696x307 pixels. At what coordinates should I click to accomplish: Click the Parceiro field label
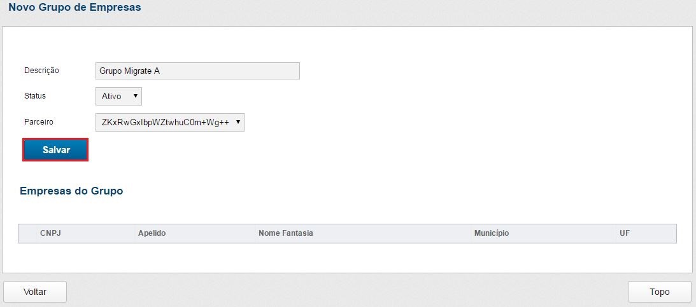point(39,121)
